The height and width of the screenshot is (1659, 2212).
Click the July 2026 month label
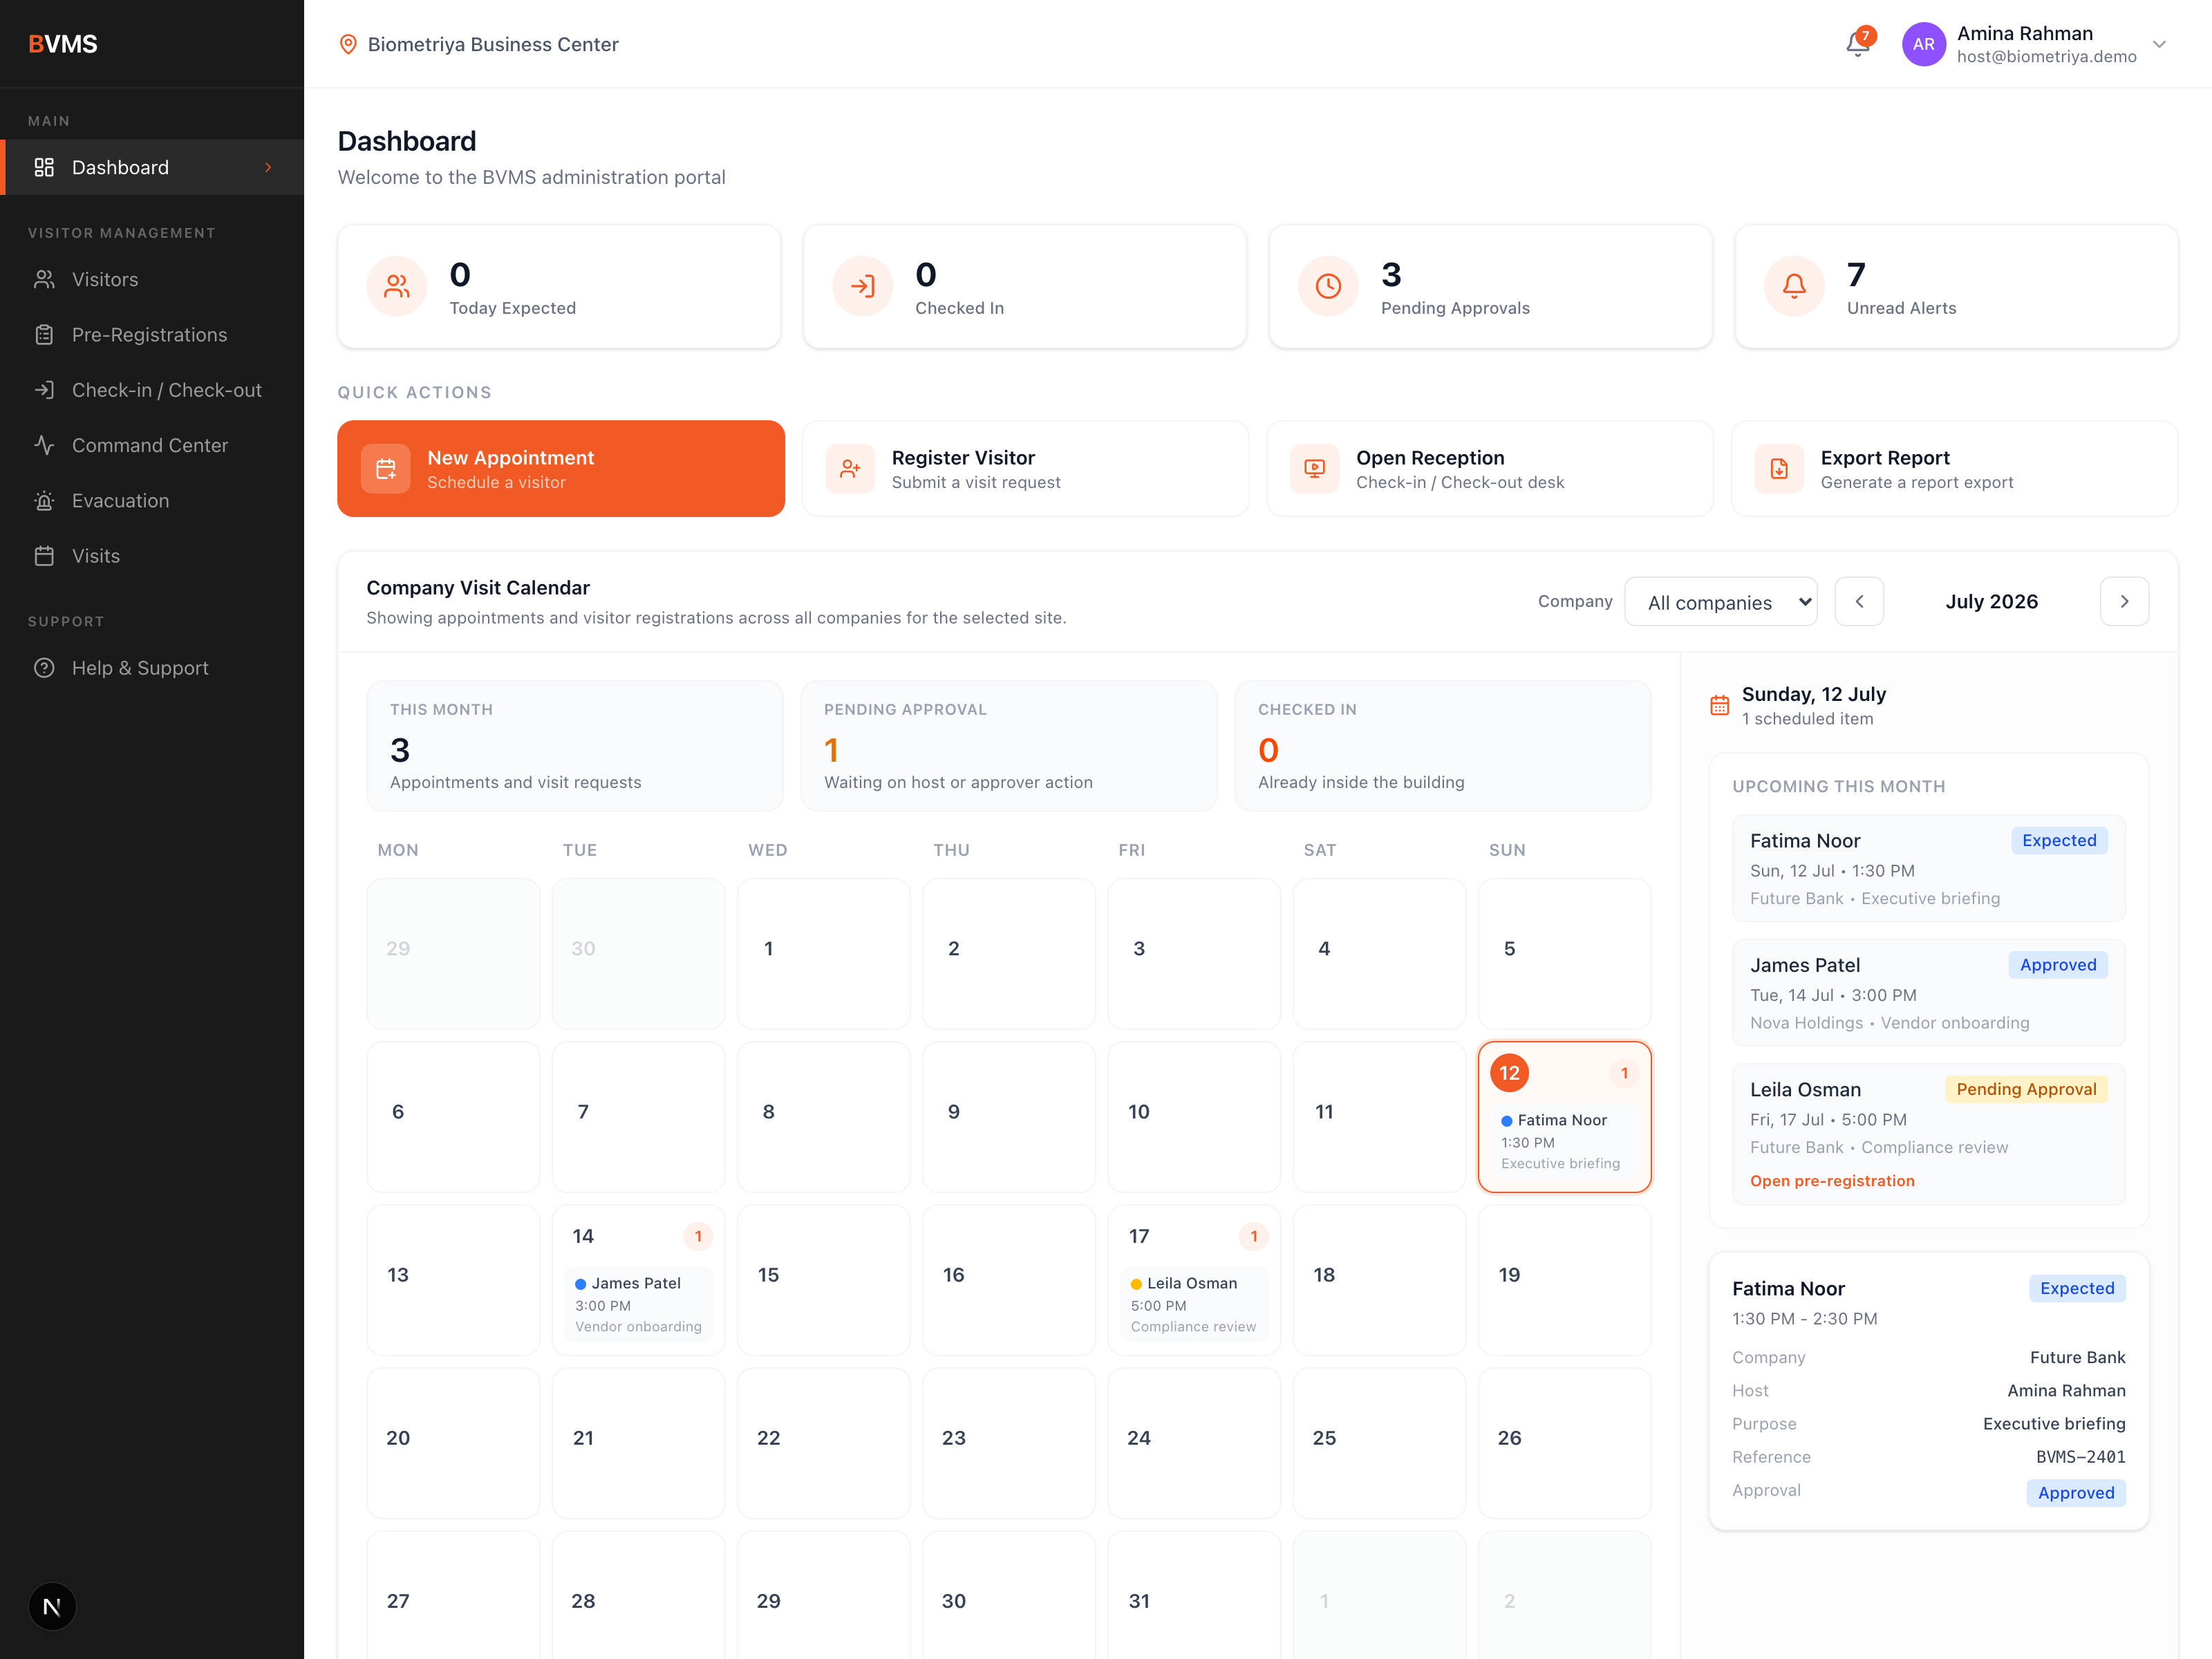coord(1991,602)
